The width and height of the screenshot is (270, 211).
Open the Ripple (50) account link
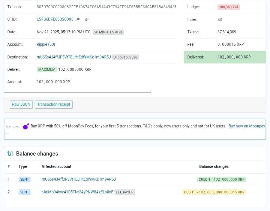click(x=46, y=44)
